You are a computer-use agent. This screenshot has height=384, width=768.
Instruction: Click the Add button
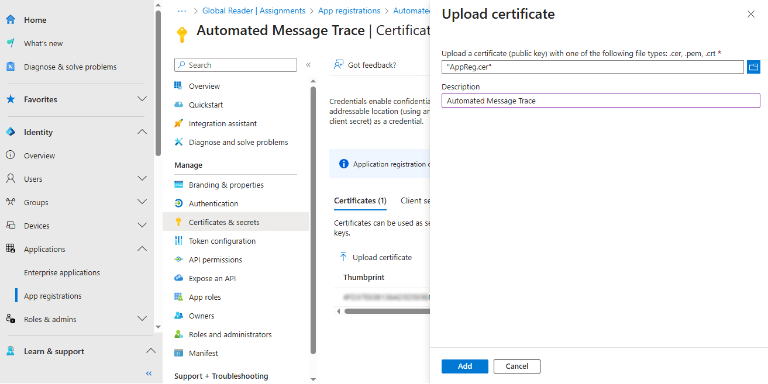coord(465,366)
